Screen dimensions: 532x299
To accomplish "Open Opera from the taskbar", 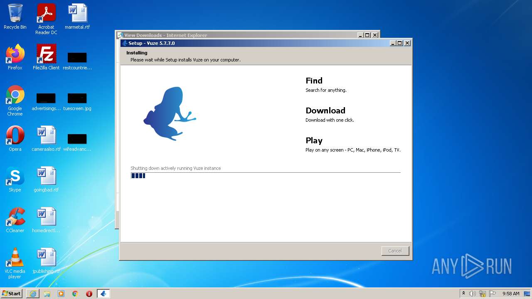I will click(x=89, y=294).
